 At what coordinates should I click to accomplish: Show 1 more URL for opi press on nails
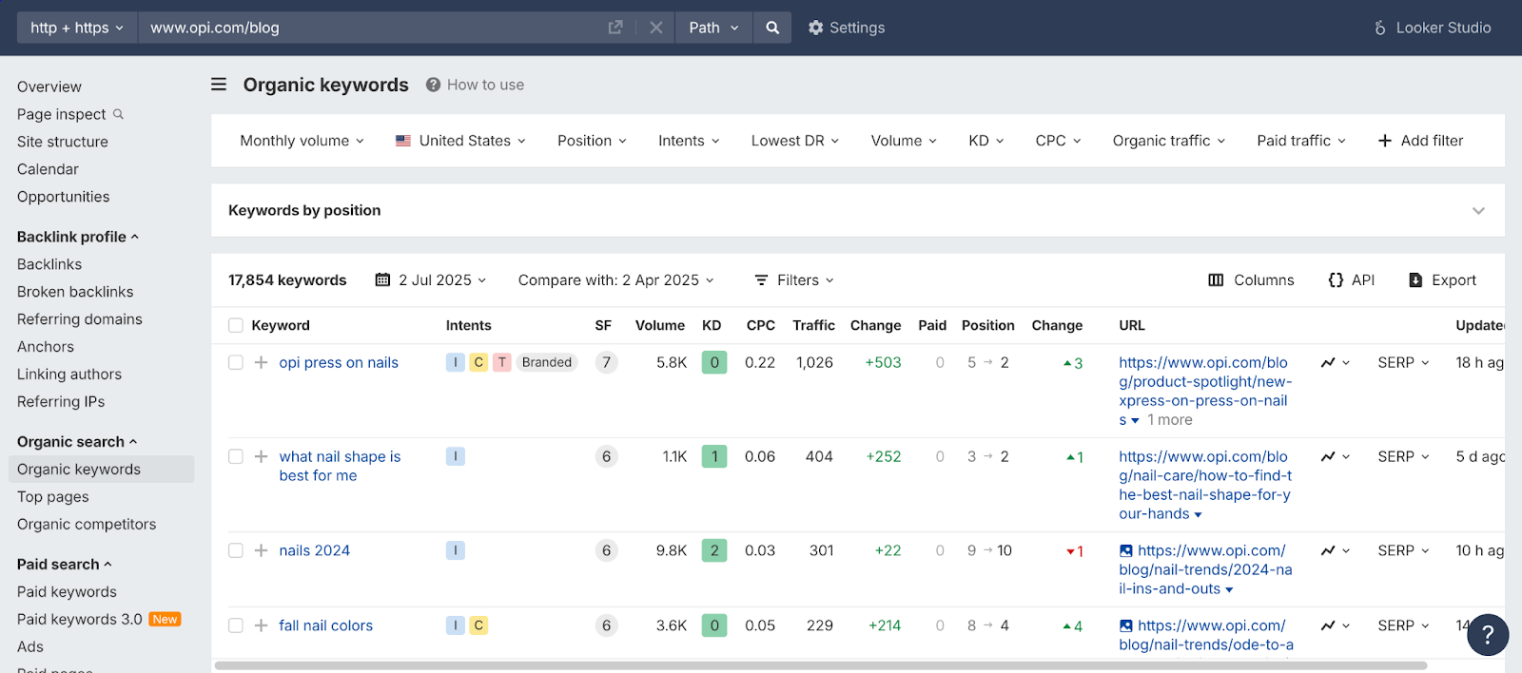1169,420
